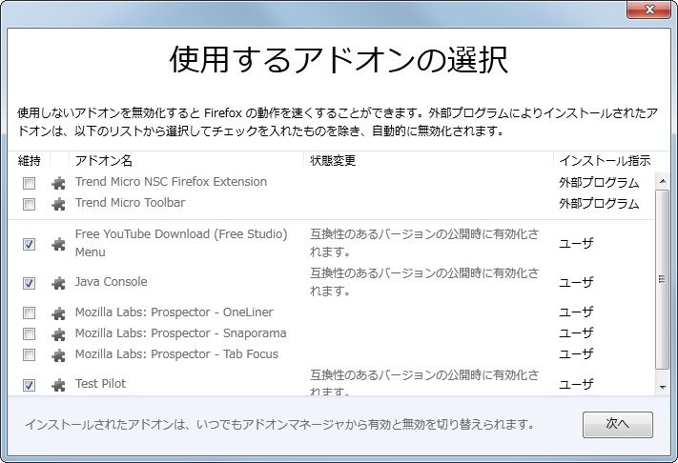
Task: Select the Java Console row name
Action: (x=112, y=282)
